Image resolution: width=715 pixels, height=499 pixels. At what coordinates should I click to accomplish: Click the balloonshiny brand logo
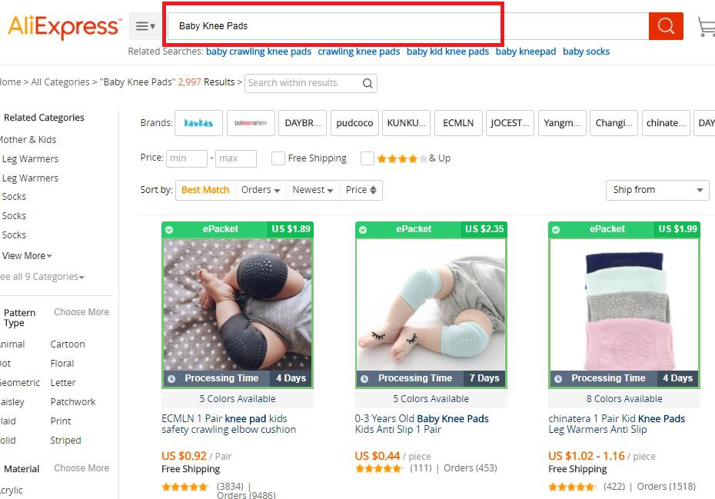[251, 123]
